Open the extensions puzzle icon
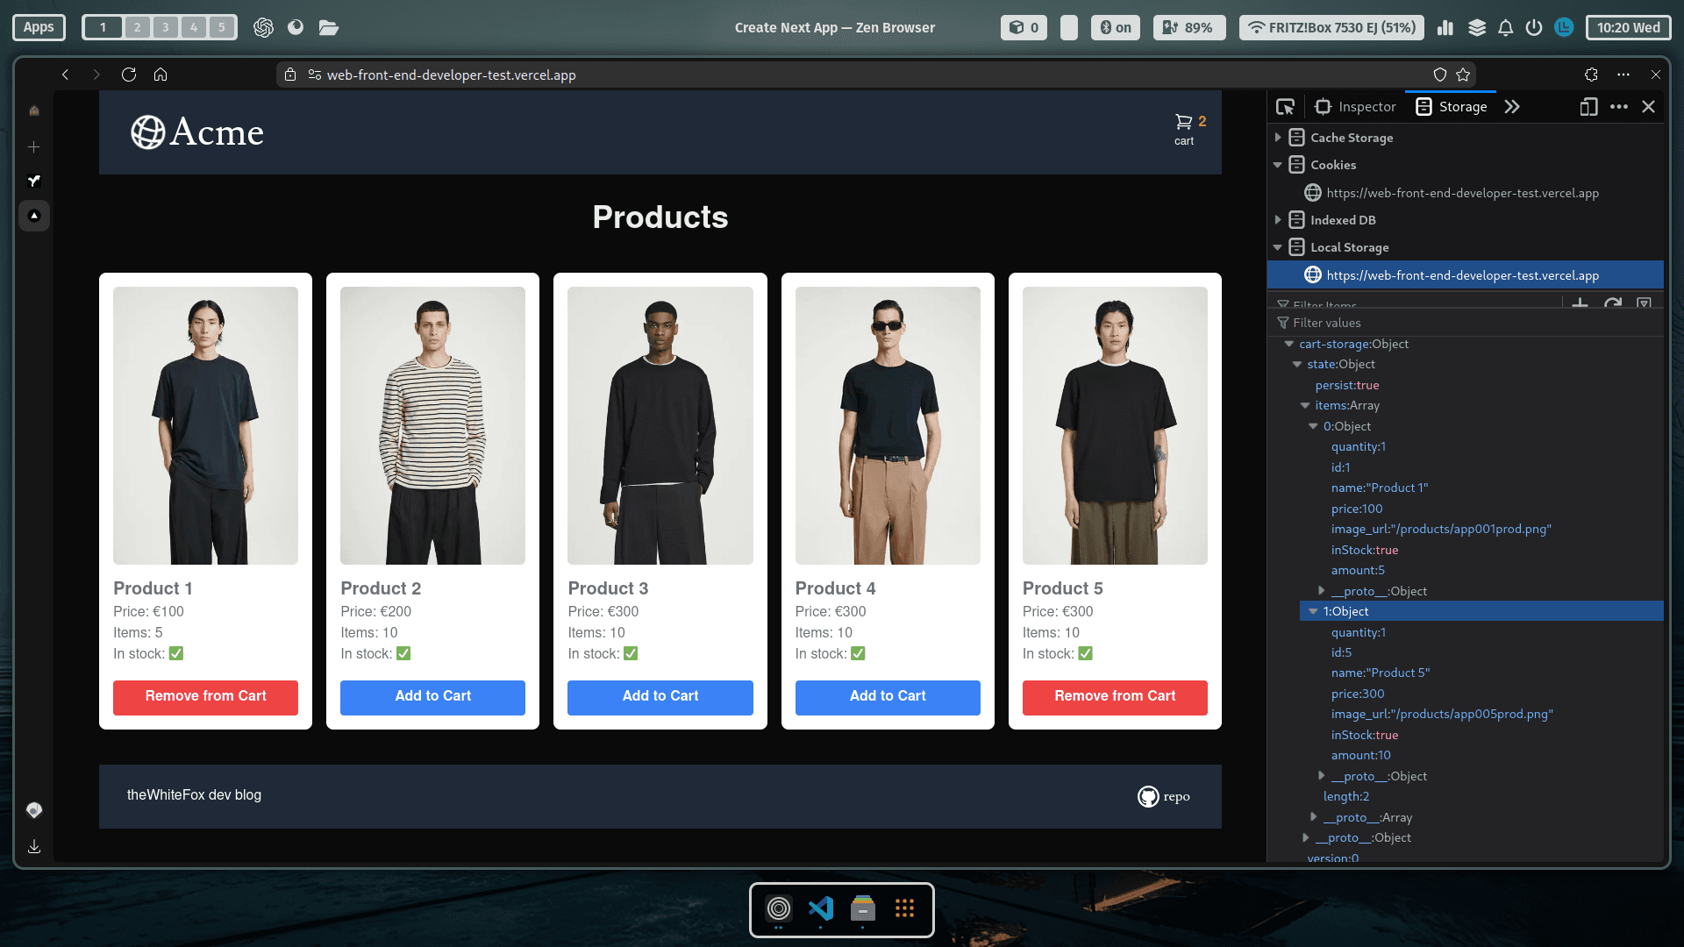The height and width of the screenshot is (947, 1684). pyautogui.click(x=1591, y=75)
